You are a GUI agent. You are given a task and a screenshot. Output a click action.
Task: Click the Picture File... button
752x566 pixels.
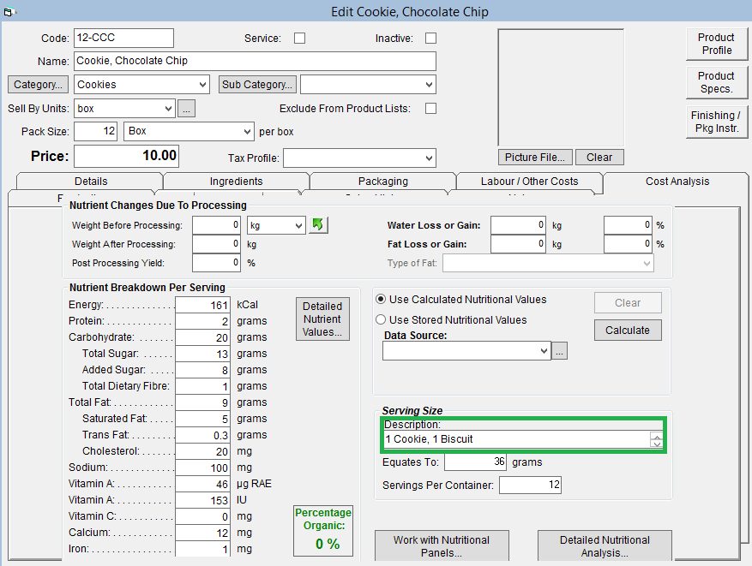click(534, 157)
